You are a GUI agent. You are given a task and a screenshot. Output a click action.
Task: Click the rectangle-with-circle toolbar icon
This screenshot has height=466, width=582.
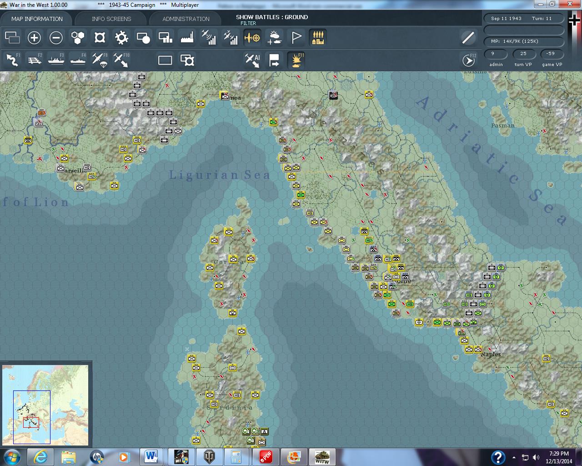tap(143, 38)
